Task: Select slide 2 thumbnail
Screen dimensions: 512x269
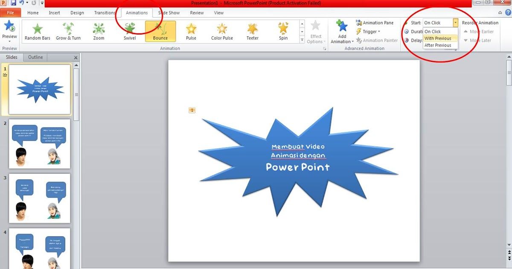Action: 40,143
